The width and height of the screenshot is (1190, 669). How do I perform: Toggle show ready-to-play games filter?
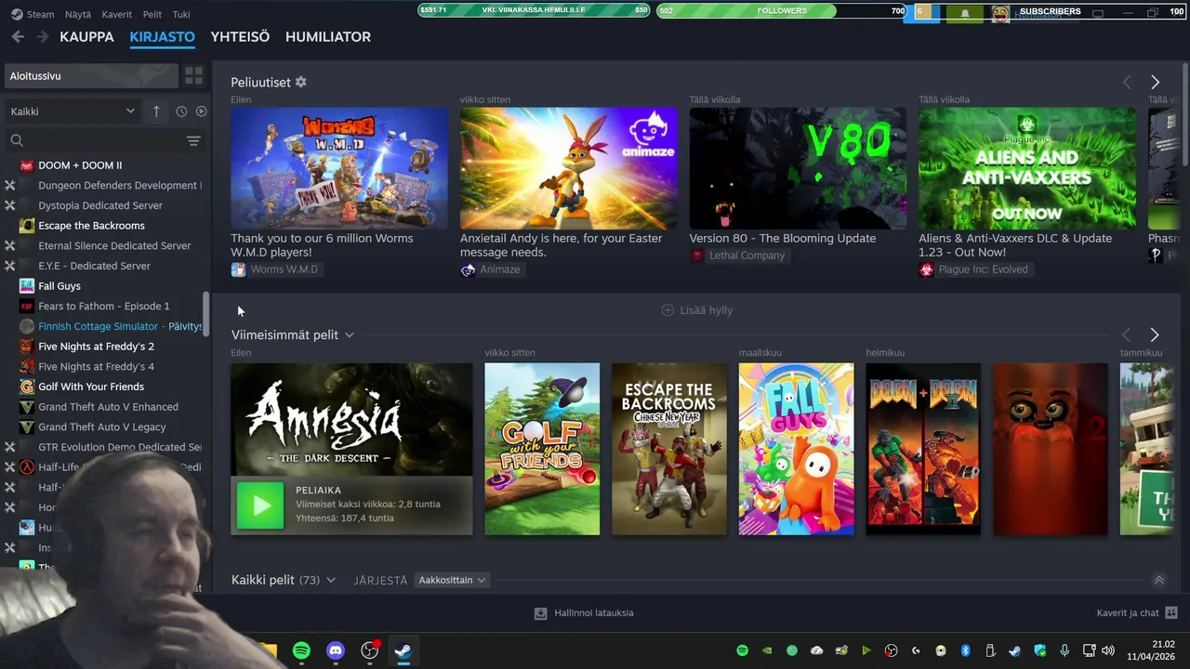(201, 111)
